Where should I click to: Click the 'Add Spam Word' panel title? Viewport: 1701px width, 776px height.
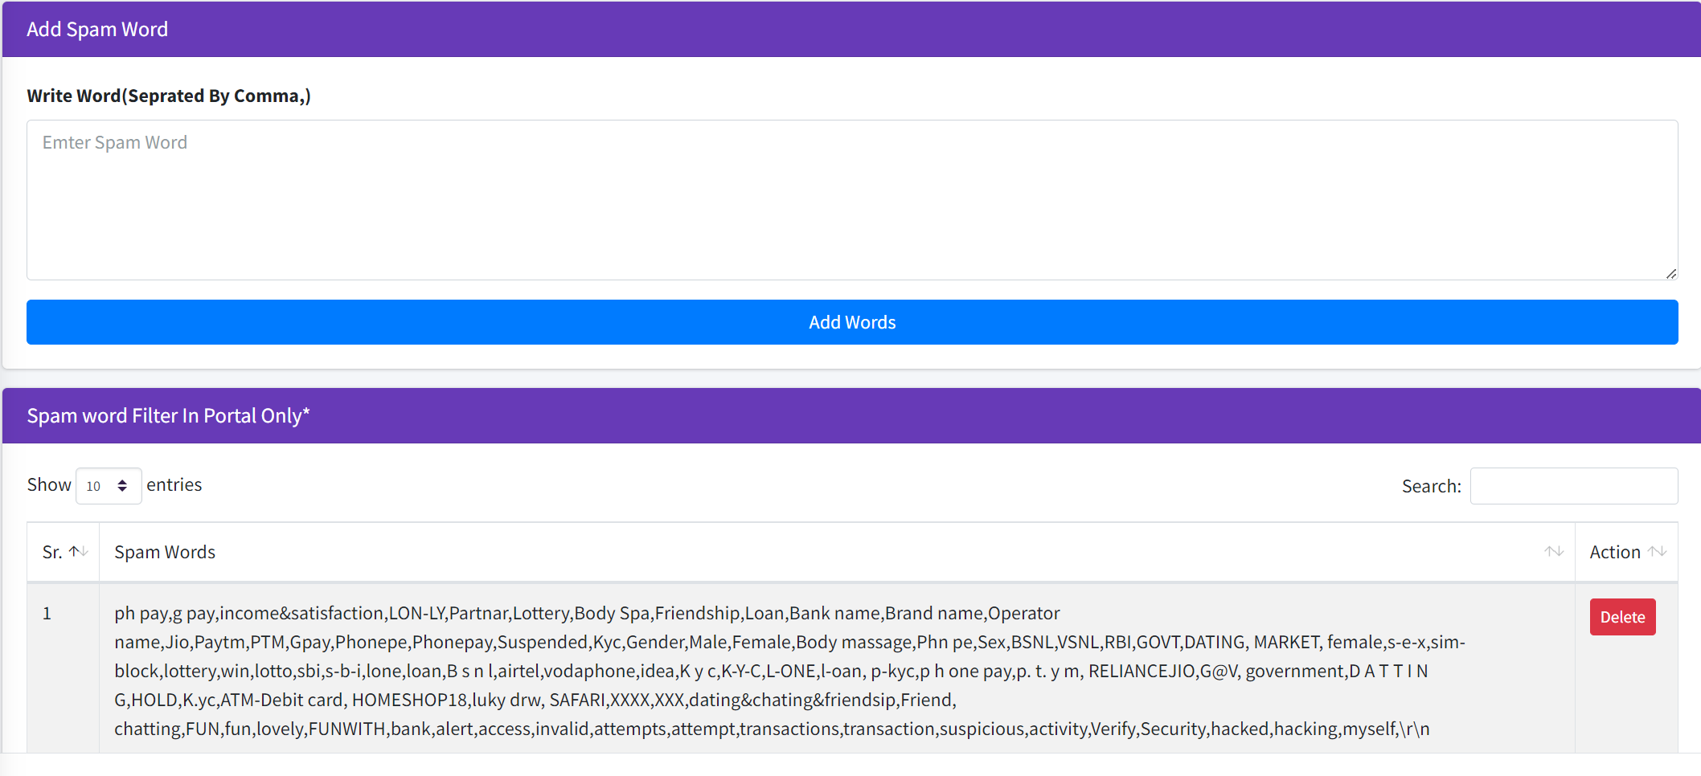97,30
